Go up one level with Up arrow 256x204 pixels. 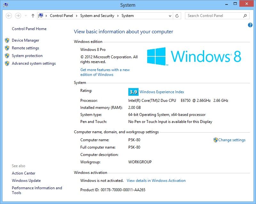tap(33, 16)
